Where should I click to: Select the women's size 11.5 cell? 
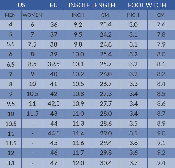point(32,114)
